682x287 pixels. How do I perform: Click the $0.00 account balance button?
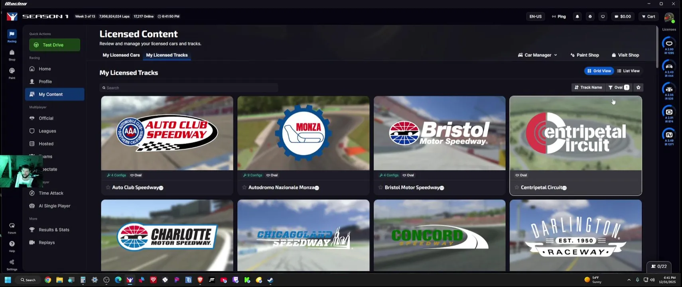coord(623,16)
